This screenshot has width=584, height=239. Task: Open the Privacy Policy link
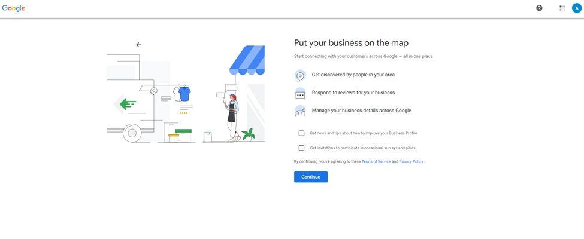click(411, 162)
